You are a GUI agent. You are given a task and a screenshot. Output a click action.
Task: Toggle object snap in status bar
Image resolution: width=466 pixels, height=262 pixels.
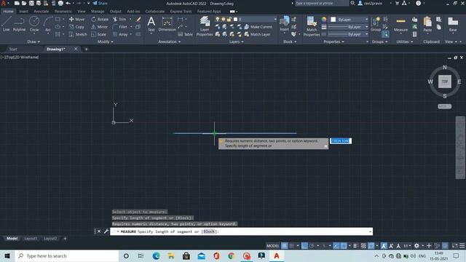[x=344, y=246]
